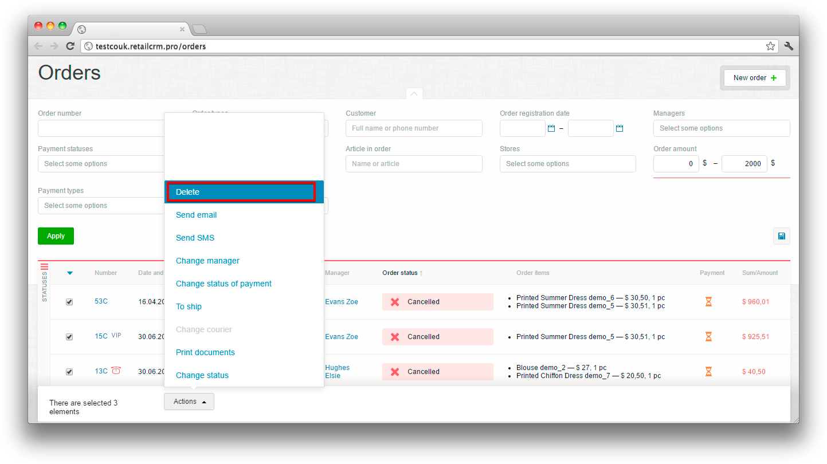Open the Actions dropdown button
This screenshot has width=827, height=464.
pyautogui.click(x=189, y=402)
